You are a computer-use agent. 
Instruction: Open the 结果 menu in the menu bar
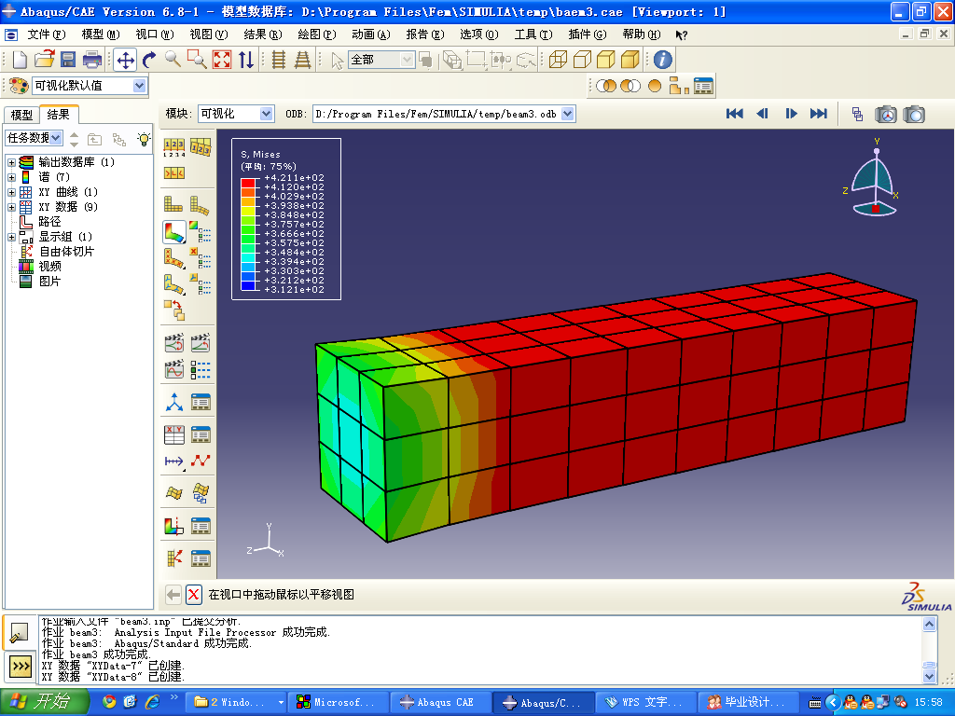[x=262, y=34]
